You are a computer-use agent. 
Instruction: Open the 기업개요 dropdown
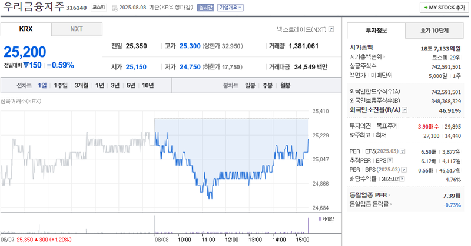[230, 8]
